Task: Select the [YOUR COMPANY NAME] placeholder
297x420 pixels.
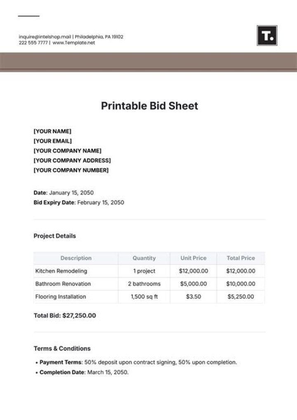Action: (x=67, y=151)
